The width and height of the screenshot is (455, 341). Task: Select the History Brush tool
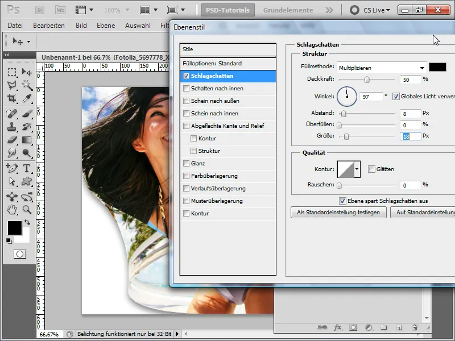pos(27,127)
